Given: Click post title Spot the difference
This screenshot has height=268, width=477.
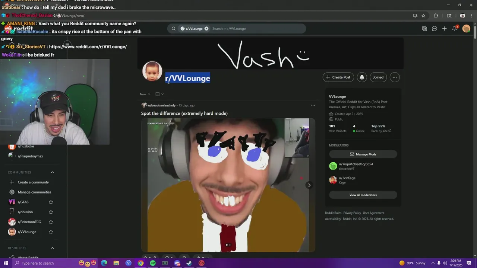Looking at the screenshot, I should [x=184, y=113].
